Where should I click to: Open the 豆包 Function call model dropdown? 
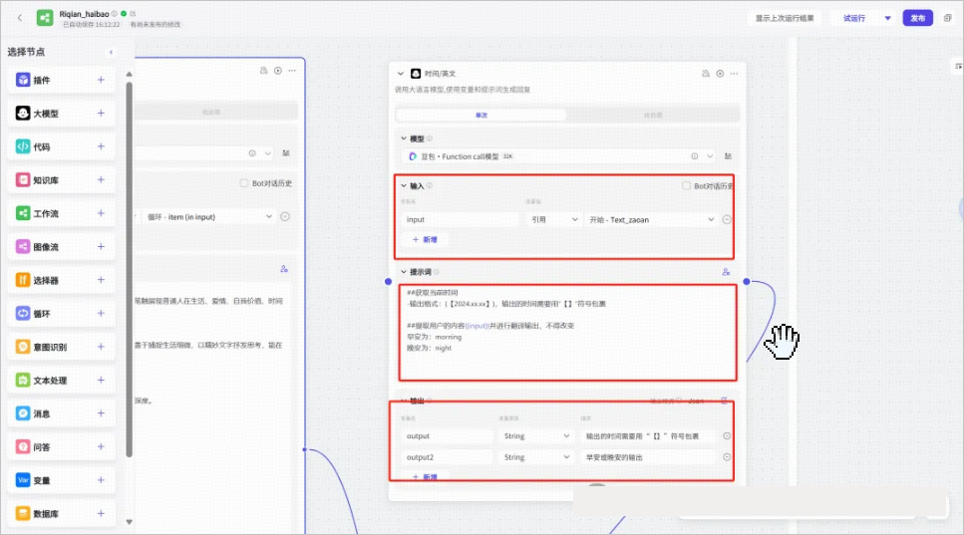(710, 156)
